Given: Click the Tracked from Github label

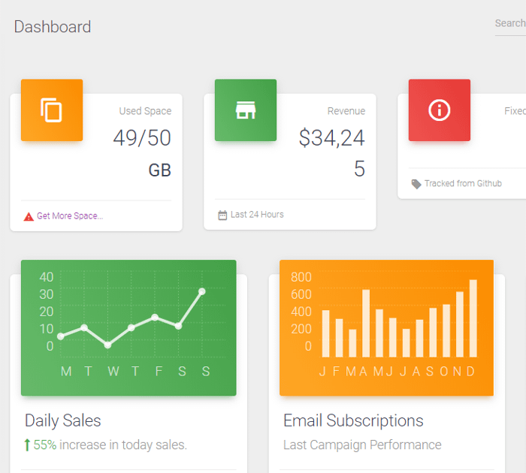Looking at the screenshot, I should (x=463, y=184).
